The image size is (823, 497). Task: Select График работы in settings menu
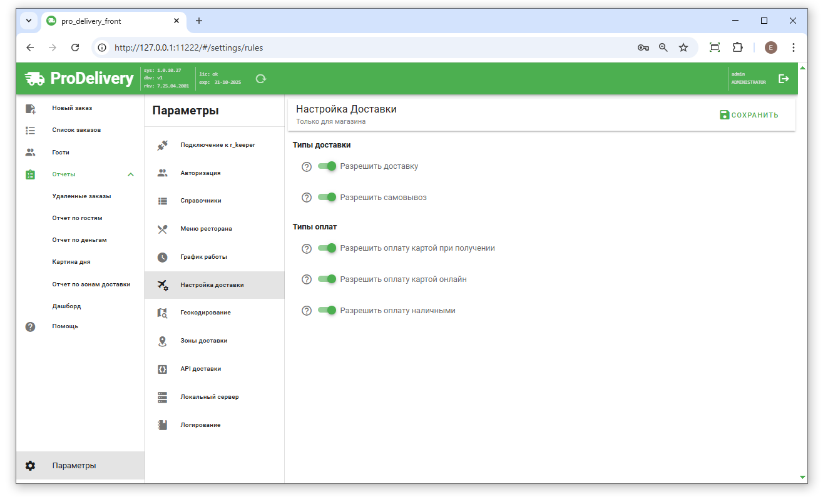pyautogui.click(x=203, y=257)
